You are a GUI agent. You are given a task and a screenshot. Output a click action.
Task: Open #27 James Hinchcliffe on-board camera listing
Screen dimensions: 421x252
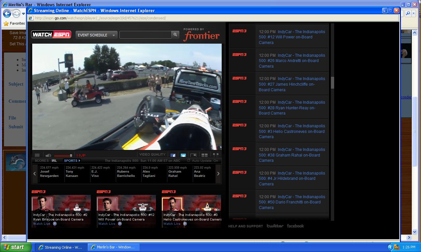coord(292,84)
